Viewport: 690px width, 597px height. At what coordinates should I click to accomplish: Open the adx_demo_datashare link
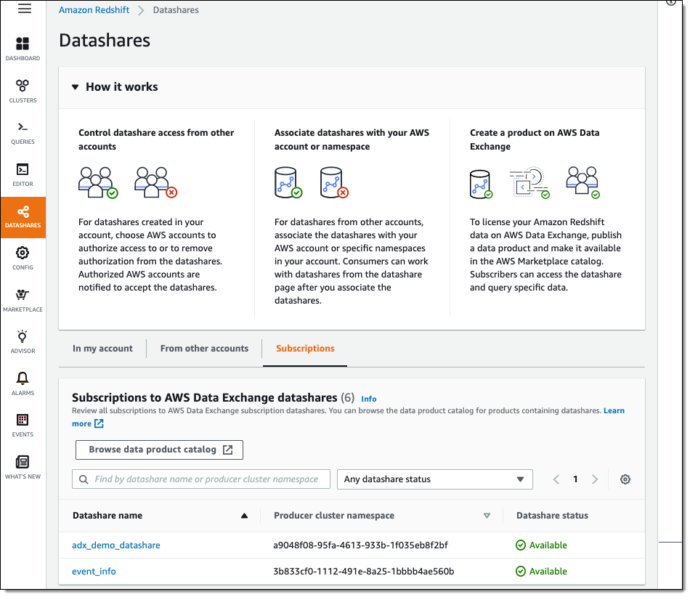click(x=116, y=545)
